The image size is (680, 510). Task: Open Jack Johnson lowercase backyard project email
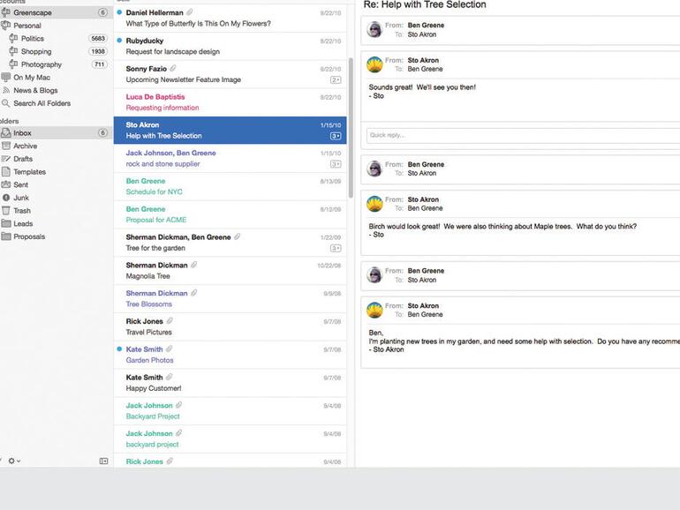pyautogui.click(x=230, y=439)
